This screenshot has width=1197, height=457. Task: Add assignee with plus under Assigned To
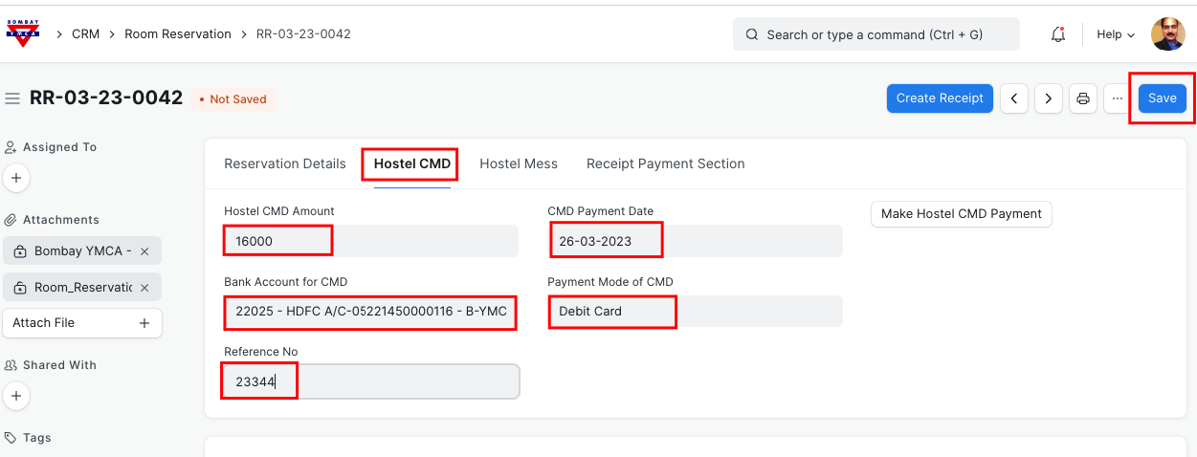[x=16, y=178]
